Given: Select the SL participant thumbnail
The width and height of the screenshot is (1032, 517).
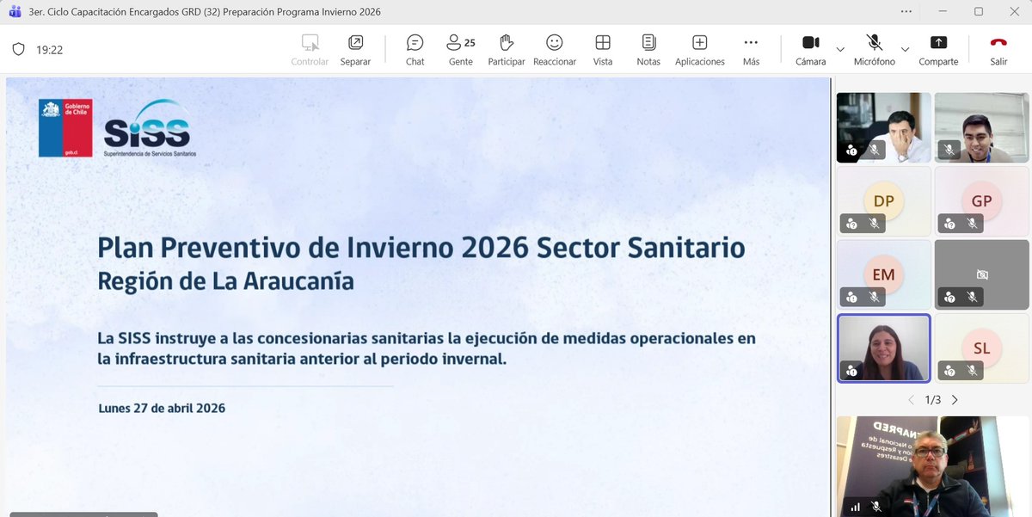Looking at the screenshot, I should 981,348.
